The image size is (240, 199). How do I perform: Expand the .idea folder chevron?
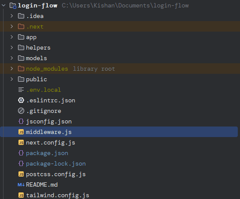pyautogui.click(x=11, y=16)
